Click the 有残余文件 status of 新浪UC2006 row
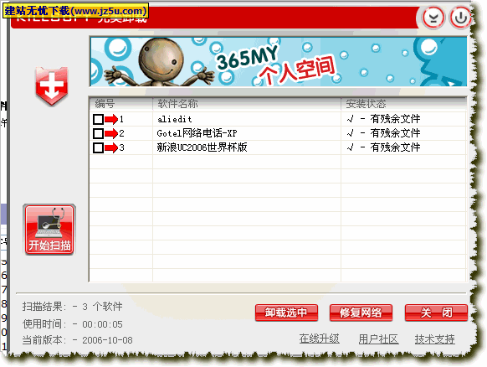487x367 pixels. pyautogui.click(x=395, y=147)
